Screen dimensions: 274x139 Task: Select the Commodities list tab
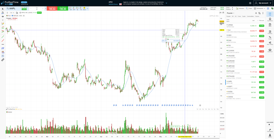(250, 16)
